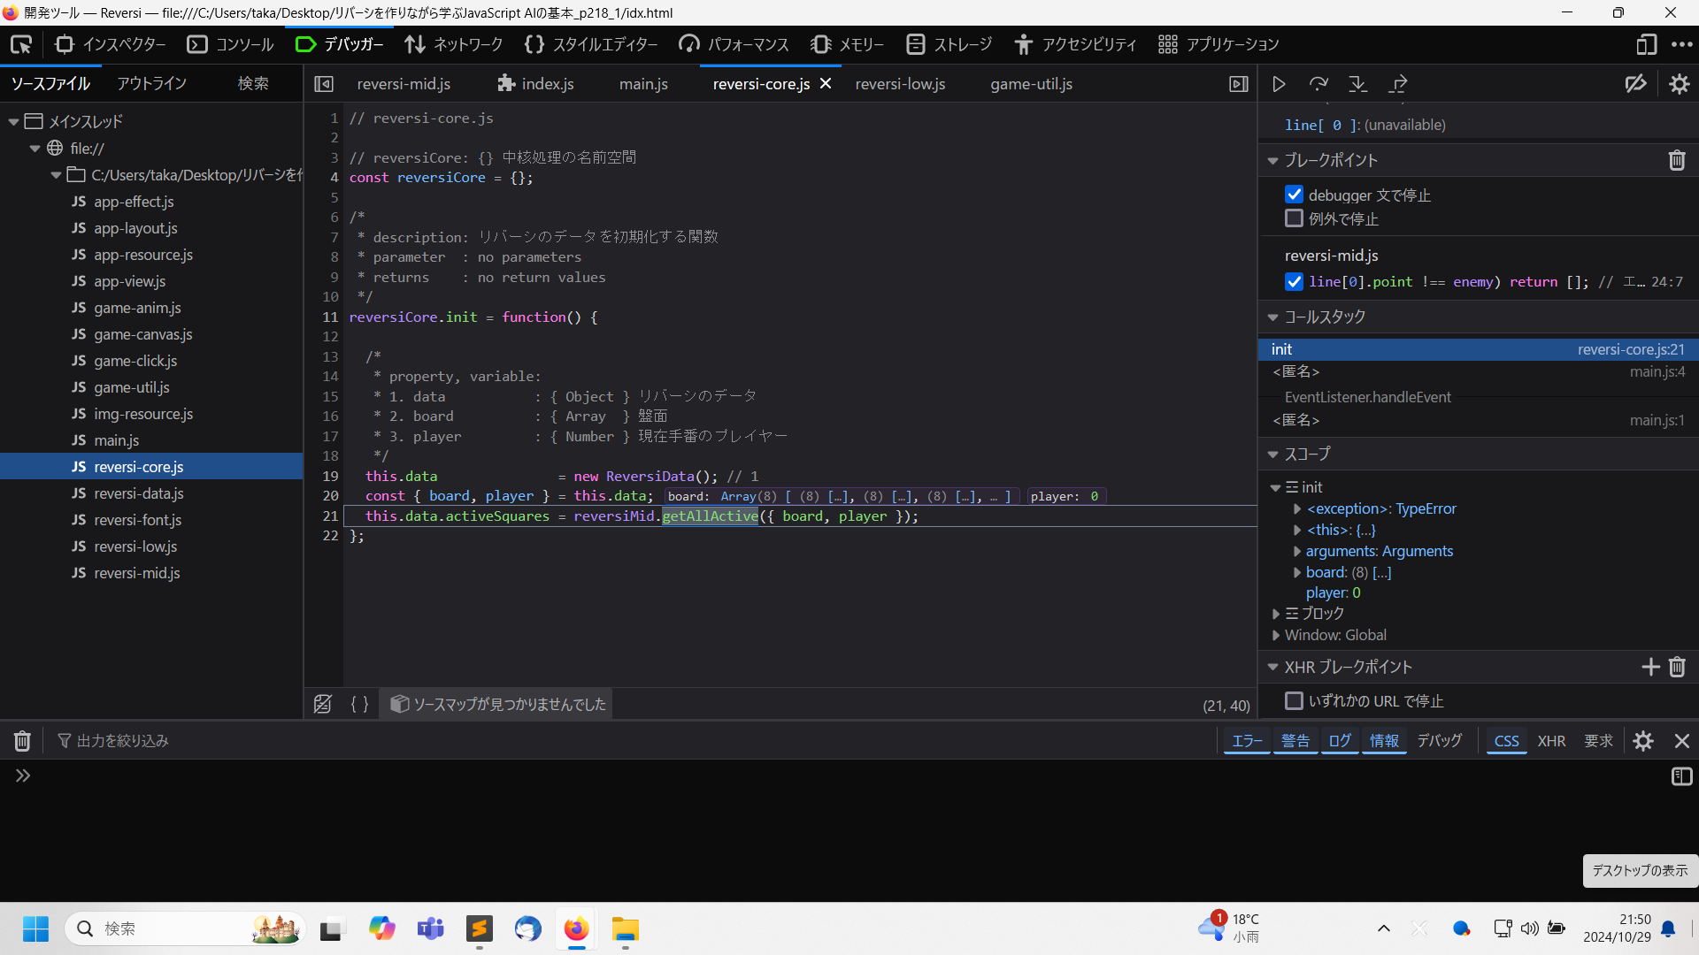Add XHR breakpoint with plus icon
The height and width of the screenshot is (955, 1699).
pos(1650,667)
